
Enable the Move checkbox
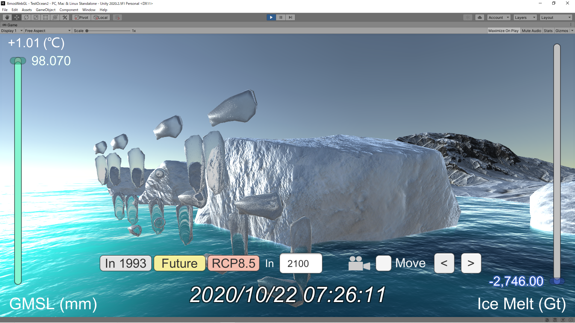click(x=383, y=263)
